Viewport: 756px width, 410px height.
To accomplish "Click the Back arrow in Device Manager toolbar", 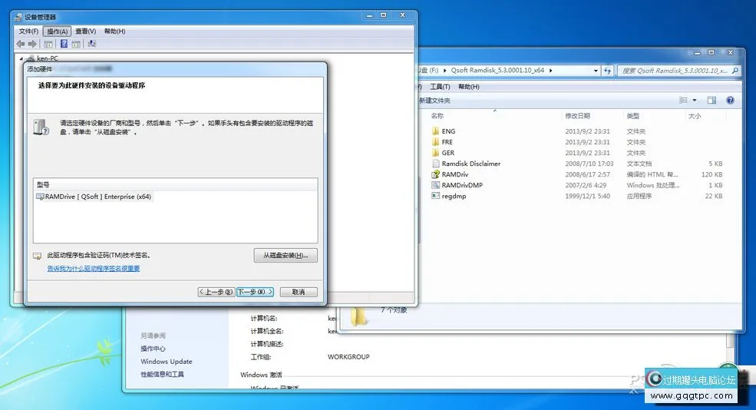I will click(21, 44).
